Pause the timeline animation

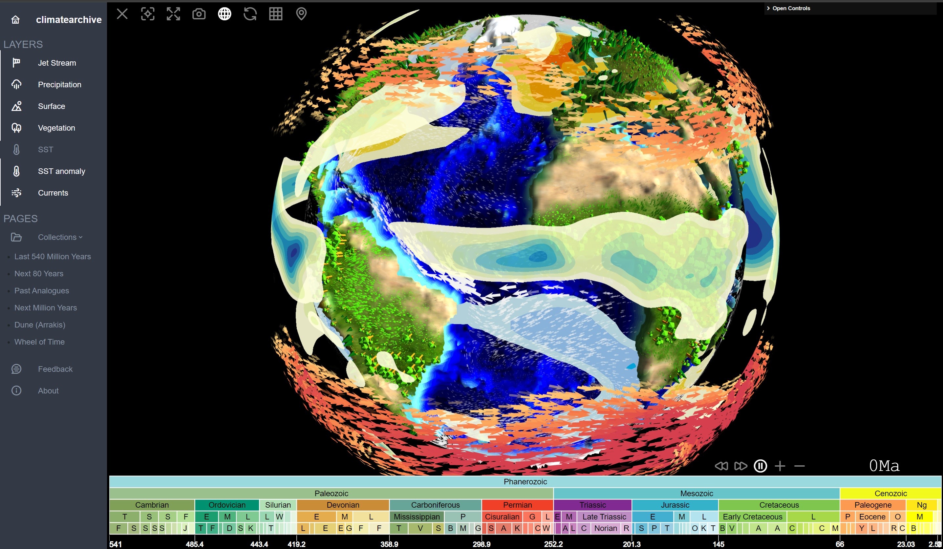(761, 466)
